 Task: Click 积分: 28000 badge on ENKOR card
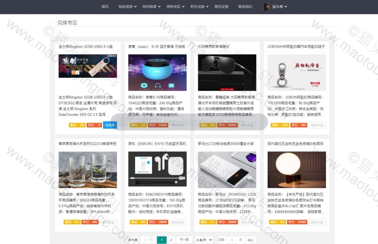point(158,222)
